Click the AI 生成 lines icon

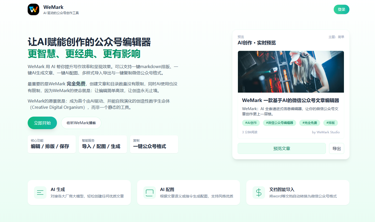[x=40, y=193]
